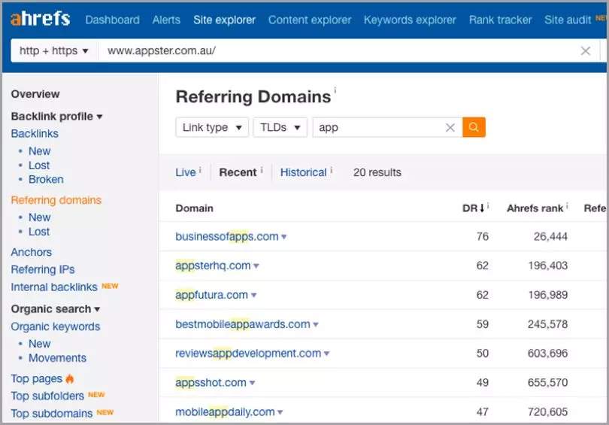Open the Keywords explorer menu
The width and height of the screenshot is (609, 425).
pyautogui.click(x=410, y=20)
